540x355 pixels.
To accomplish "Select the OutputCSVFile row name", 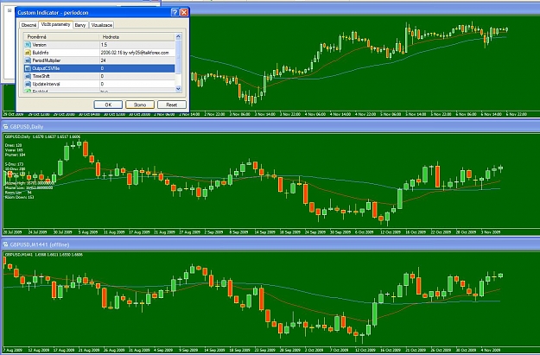I will click(46, 68).
